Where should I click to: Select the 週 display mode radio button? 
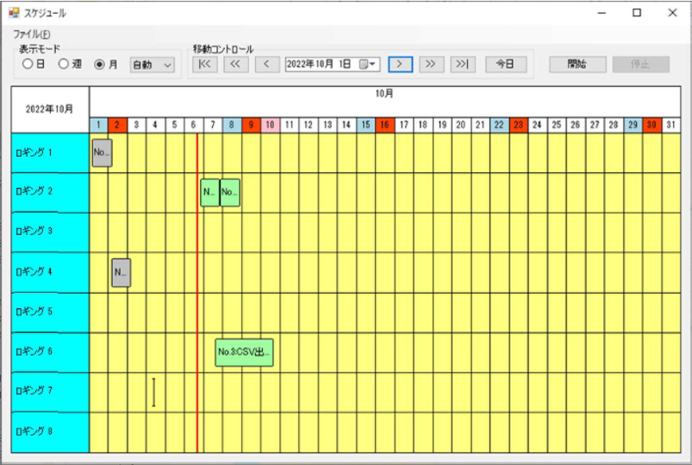click(x=63, y=65)
